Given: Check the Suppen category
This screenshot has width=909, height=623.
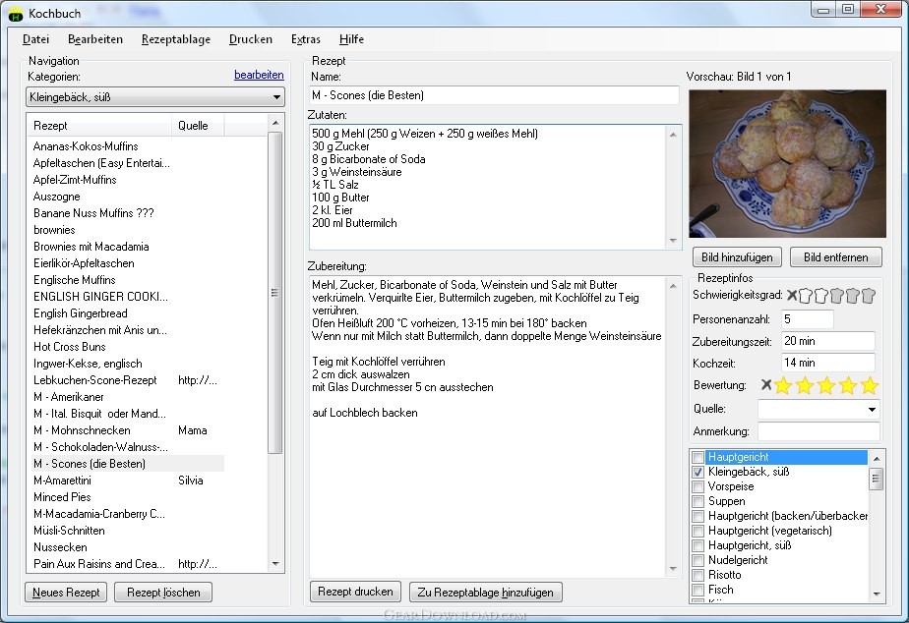Looking at the screenshot, I should pyautogui.click(x=698, y=501).
